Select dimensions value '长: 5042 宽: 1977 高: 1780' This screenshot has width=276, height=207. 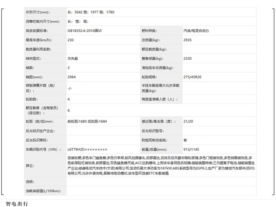click(x=91, y=12)
